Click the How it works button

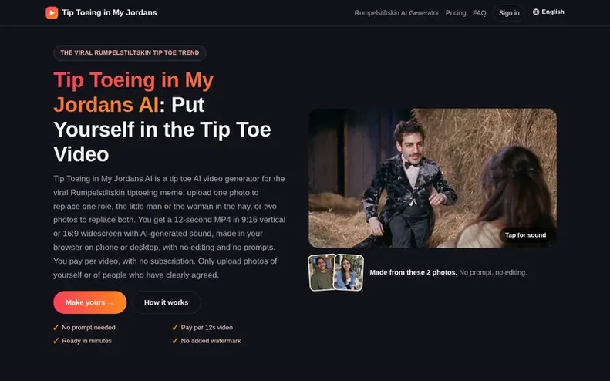[166, 302]
